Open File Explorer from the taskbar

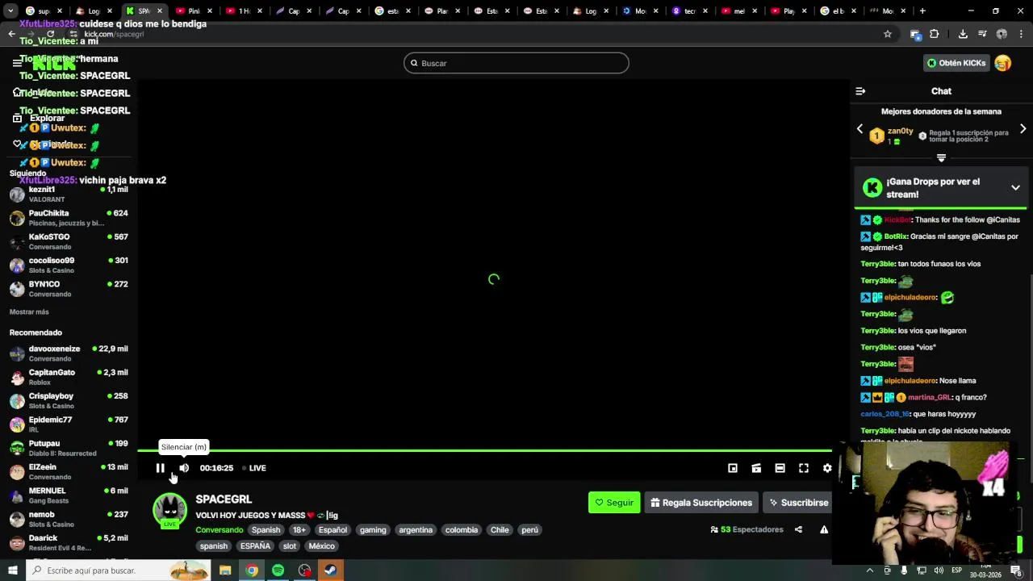point(225,571)
